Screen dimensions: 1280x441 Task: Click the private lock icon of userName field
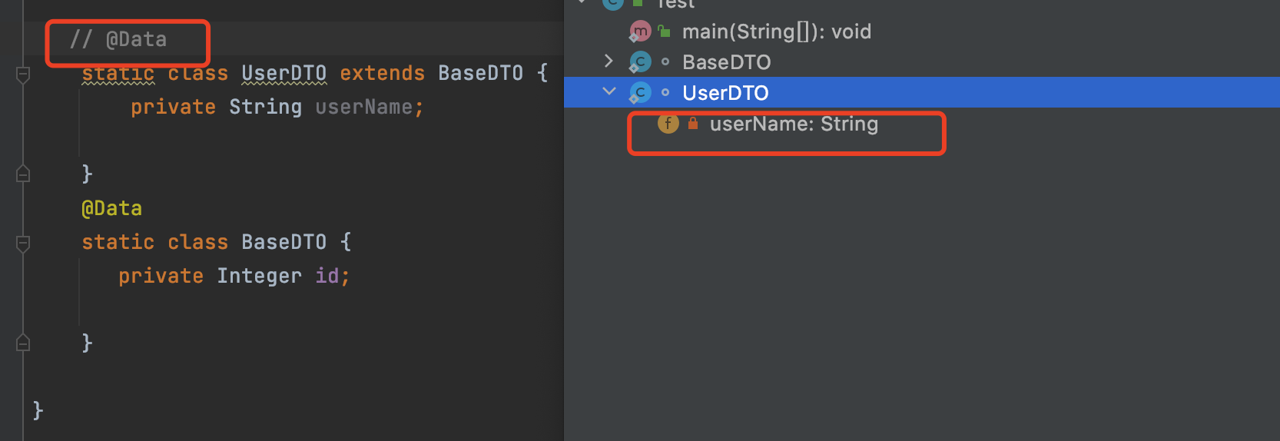(693, 123)
